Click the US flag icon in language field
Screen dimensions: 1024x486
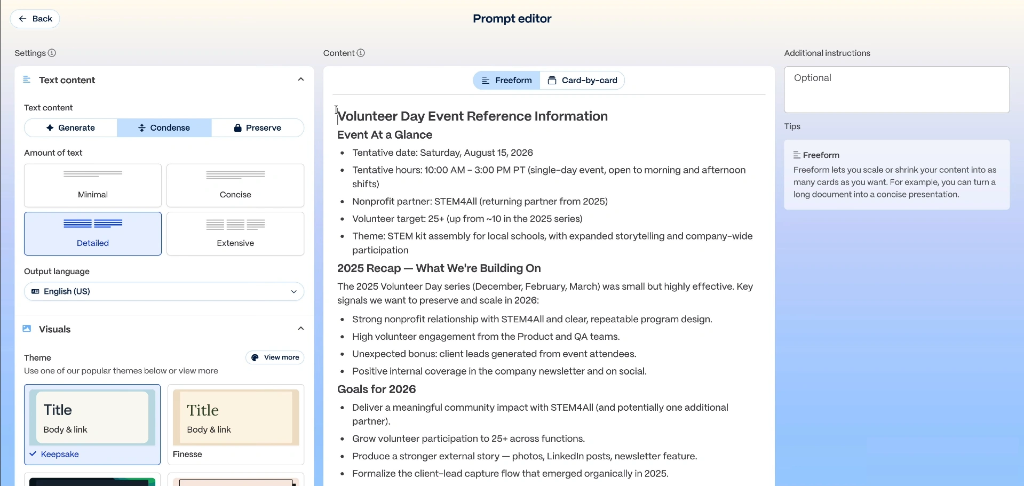35,291
